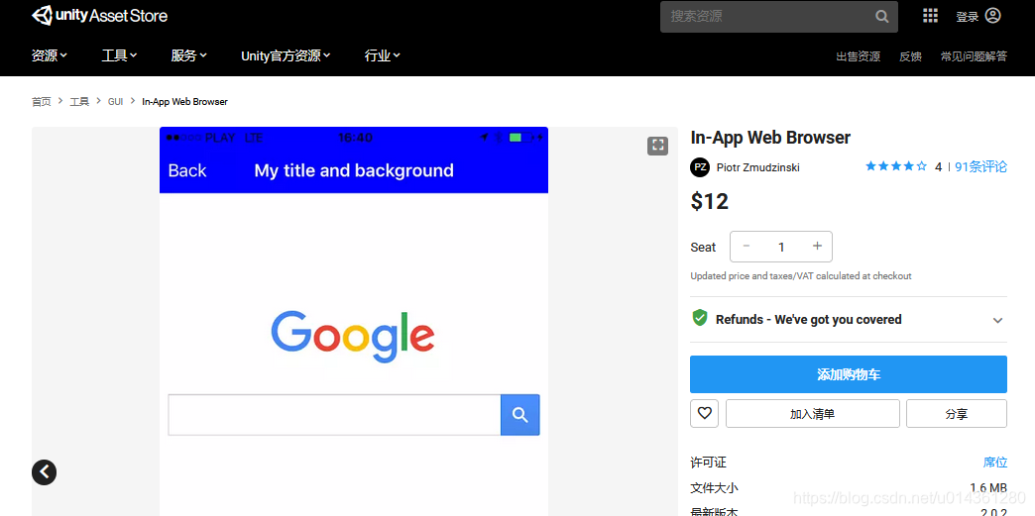Expand the preview to fullscreen
Image resolution: width=1035 pixels, height=516 pixels.
tap(657, 146)
